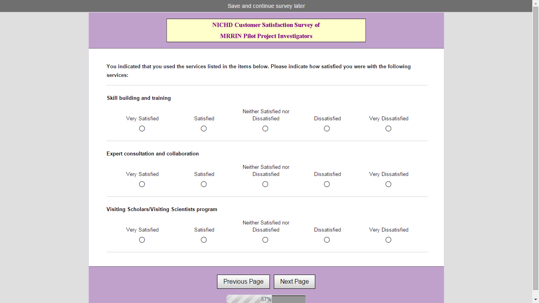Click Save and continue survey later

point(266,6)
